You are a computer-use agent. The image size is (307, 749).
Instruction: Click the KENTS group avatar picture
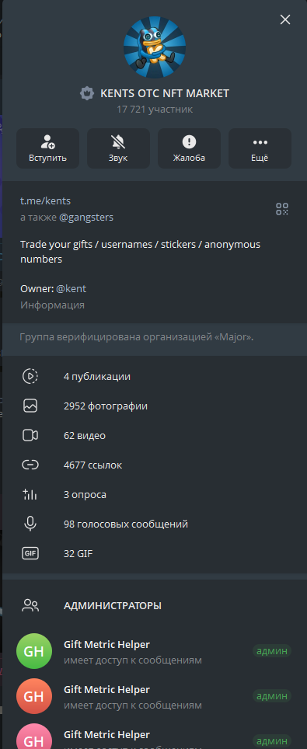click(x=155, y=47)
